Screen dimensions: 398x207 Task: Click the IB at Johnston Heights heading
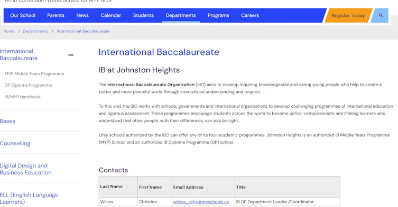[x=139, y=70]
